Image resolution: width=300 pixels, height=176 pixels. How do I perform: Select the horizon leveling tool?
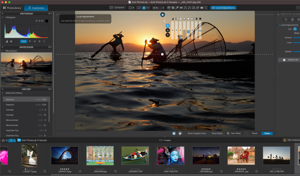[x=181, y=8]
